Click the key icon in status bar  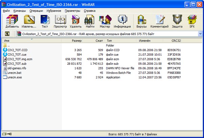pos(9,134)
